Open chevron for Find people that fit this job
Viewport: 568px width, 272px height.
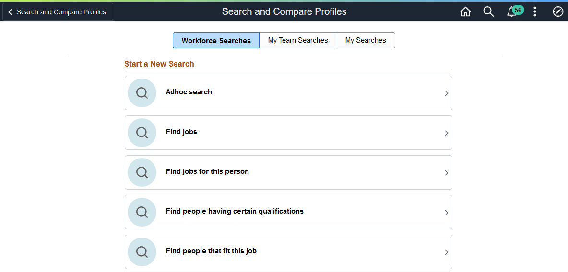click(x=446, y=252)
